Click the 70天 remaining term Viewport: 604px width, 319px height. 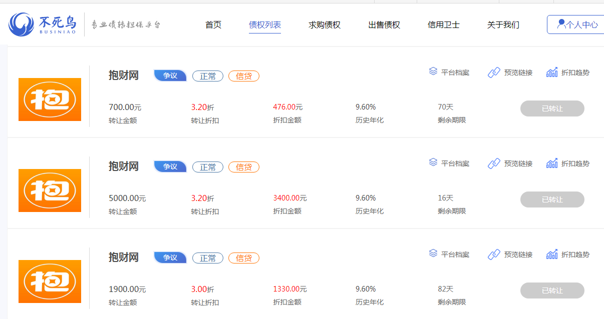pos(445,107)
